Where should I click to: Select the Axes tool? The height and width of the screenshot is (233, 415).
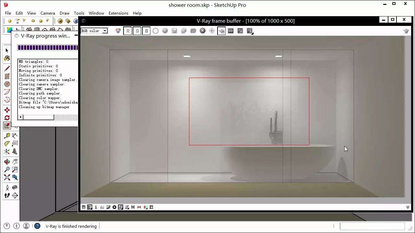[7, 151]
